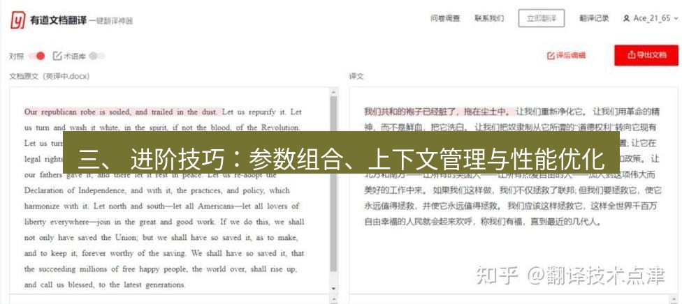Open 译后编辑 post-editing
The image size is (682, 304).
566,56
